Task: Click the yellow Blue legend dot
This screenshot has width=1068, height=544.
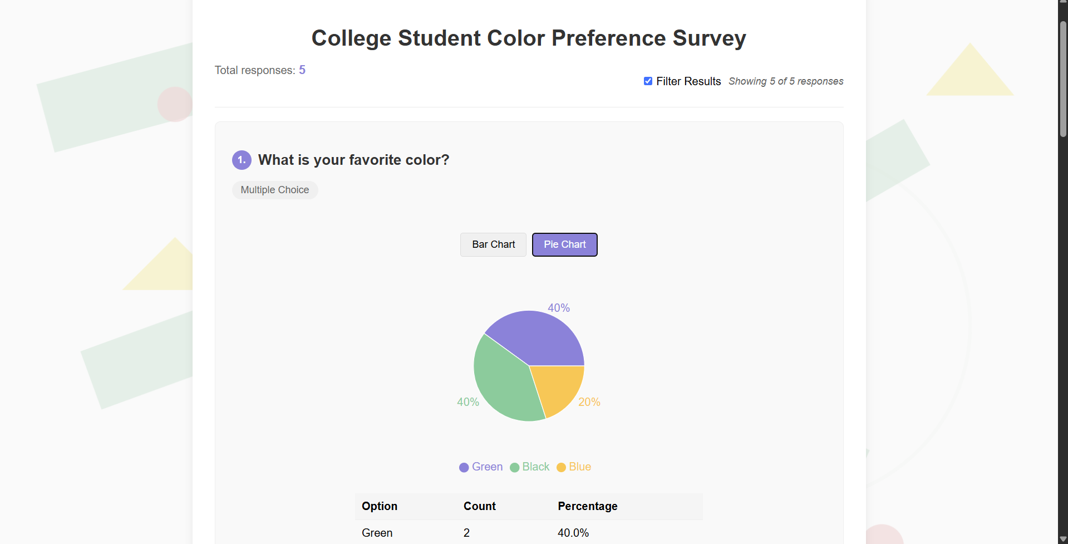Action: pyautogui.click(x=562, y=467)
